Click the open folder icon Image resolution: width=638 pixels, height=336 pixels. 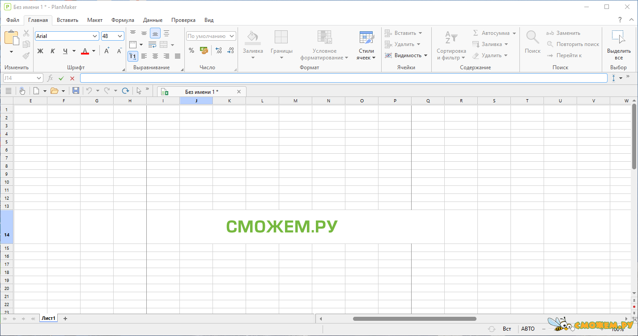click(55, 91)
